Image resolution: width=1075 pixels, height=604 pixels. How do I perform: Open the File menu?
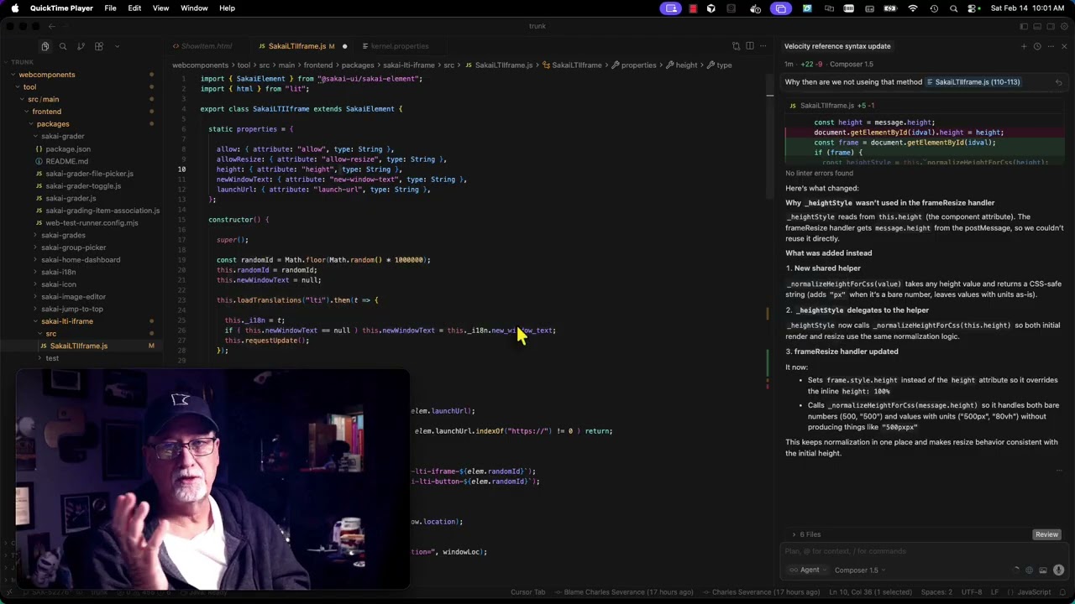click(x=110, y=8)
